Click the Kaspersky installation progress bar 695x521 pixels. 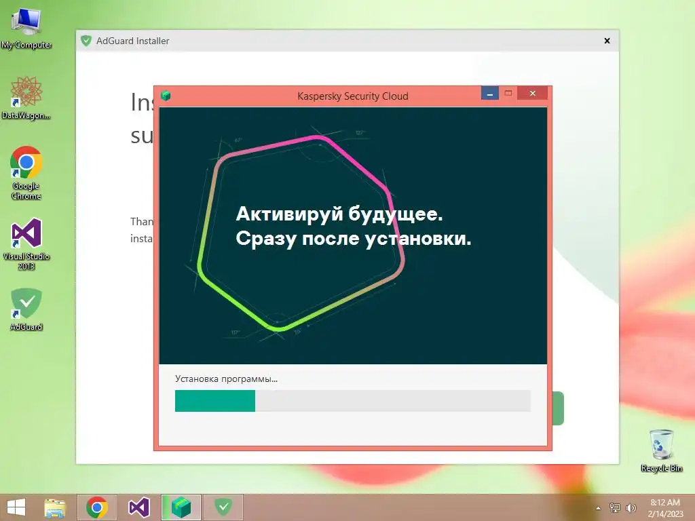[353, 401]
